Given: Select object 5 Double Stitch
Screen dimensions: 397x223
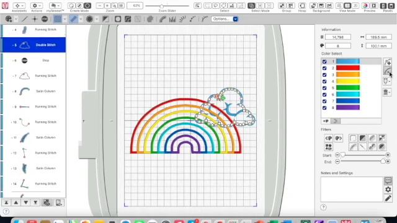Looking at the screenshot, I should [x=33, y=45].
